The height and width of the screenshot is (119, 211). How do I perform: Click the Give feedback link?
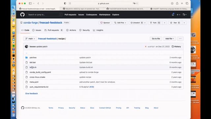tap(32, 94)
